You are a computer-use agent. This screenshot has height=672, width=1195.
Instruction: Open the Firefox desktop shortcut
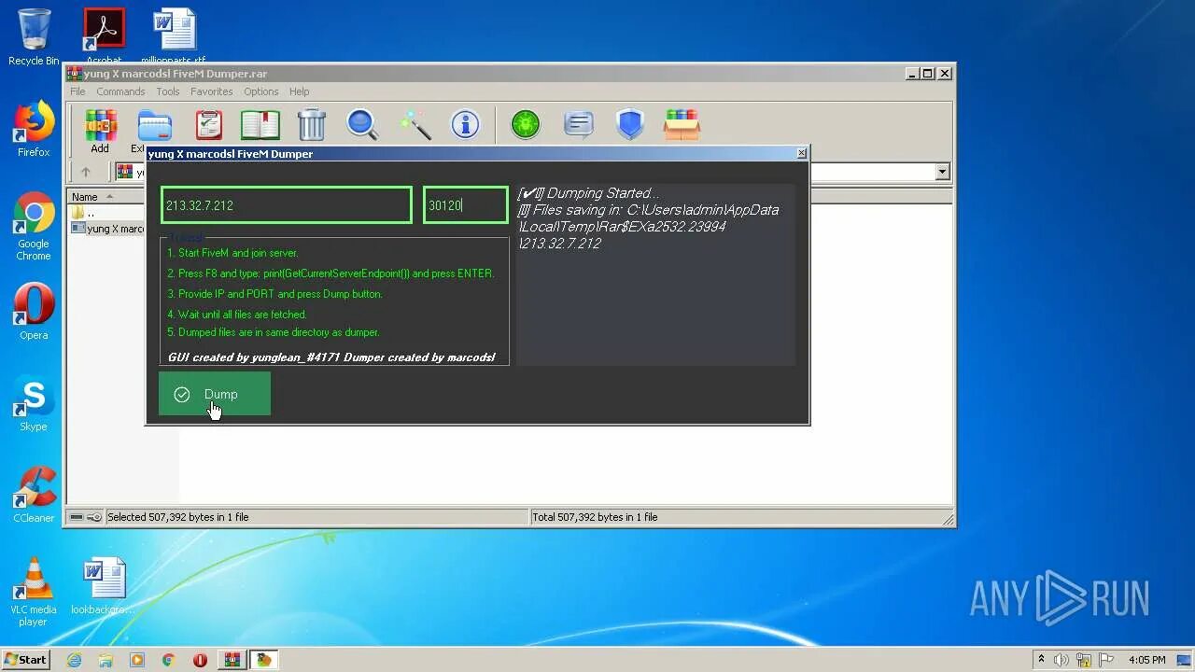coord(34,129)
